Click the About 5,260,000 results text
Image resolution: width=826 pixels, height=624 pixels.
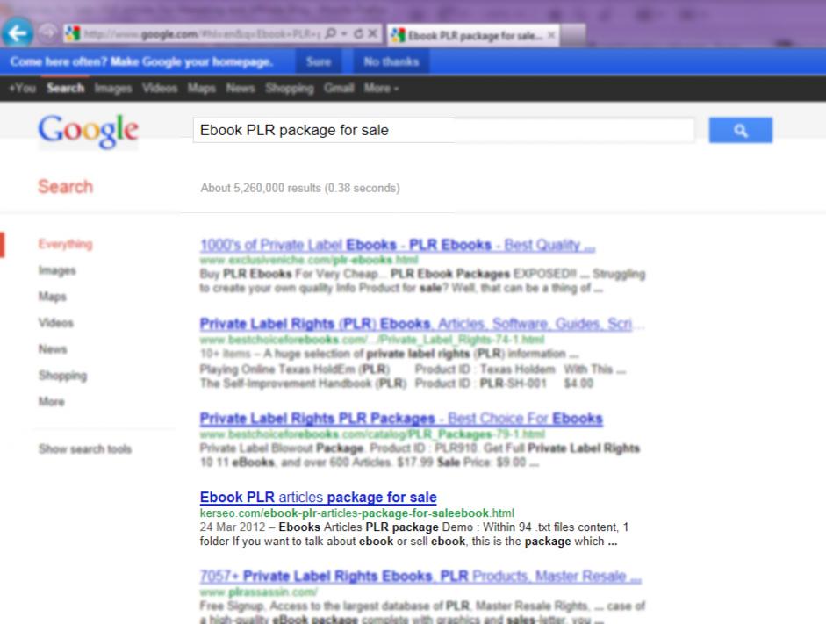point(299,188)
